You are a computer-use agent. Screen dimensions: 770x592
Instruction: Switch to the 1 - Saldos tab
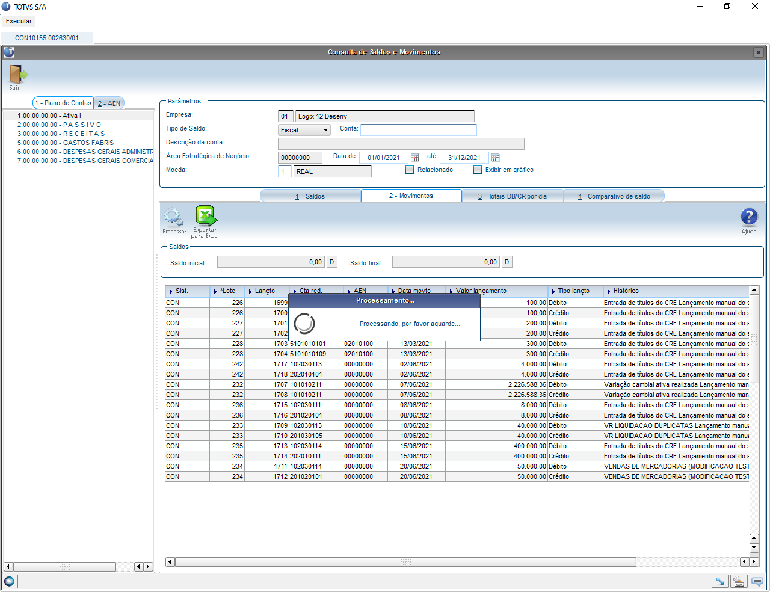click(310, 196)
